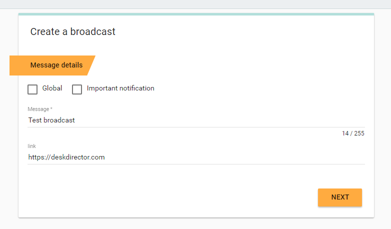Focus the link field with https://deskdirector.com
The width and height of the screenshot is (391, 229).
(196, 157)
